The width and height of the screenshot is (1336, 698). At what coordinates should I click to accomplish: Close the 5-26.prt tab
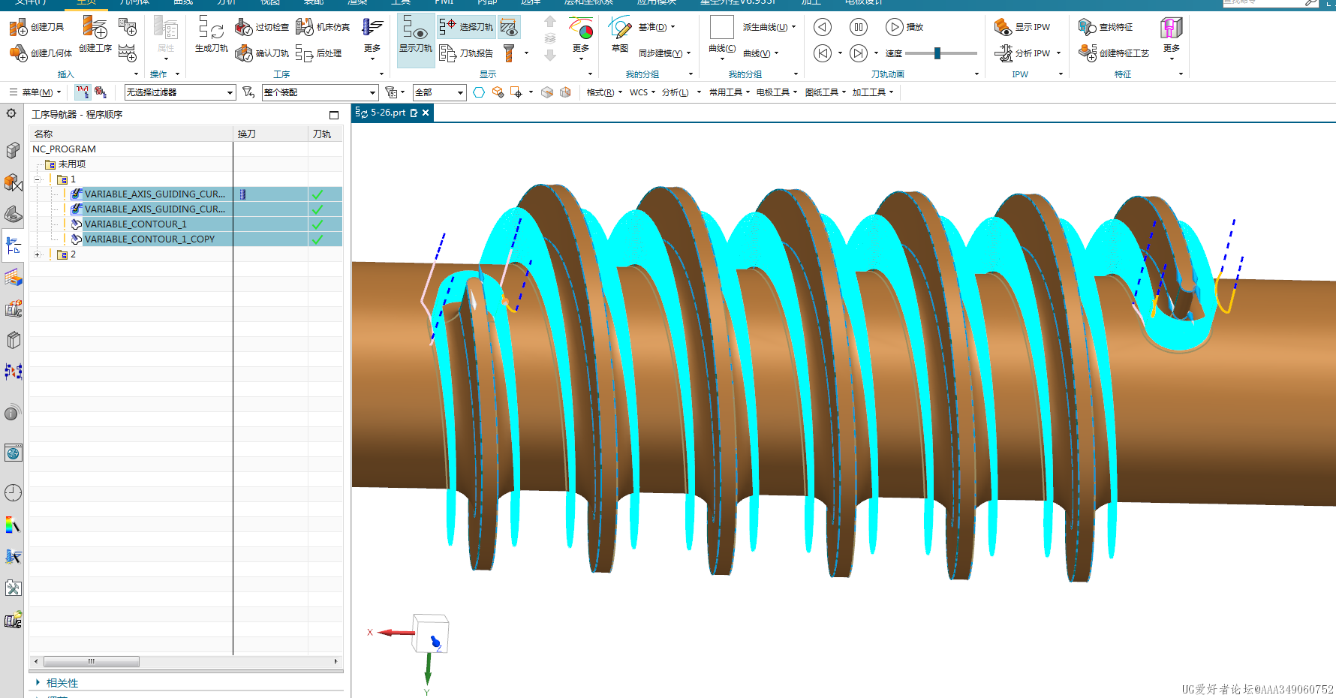(426, 113)
